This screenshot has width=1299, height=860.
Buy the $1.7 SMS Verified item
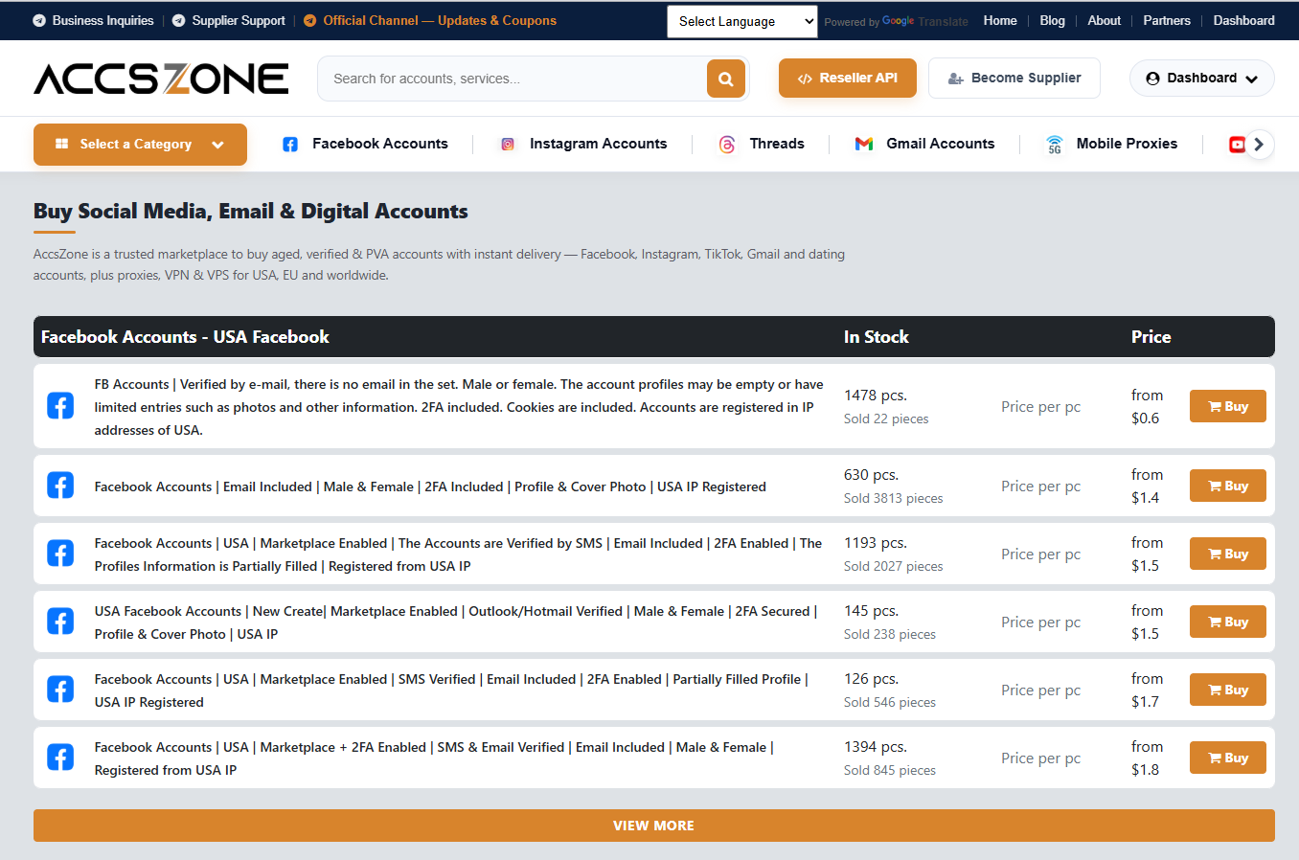coord(1228,690)
